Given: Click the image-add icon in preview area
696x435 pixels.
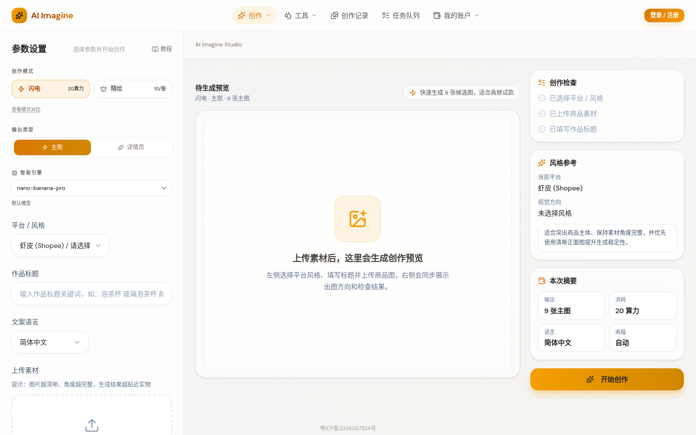Looking at the screenshot, I should click(358, 219).
